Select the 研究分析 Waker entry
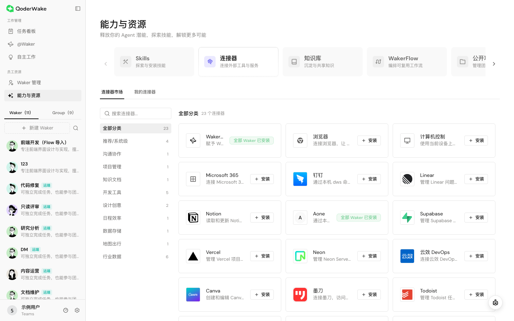 [43, 231]
